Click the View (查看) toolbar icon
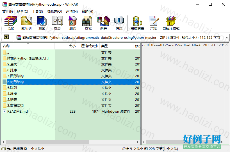Viewport: 230px width, 152px height. (x=57, y=21)
